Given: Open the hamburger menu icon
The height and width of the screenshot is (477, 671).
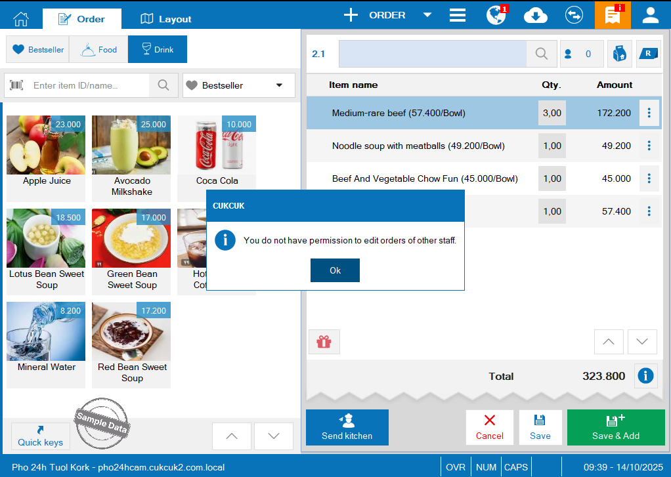Looking at the screenshot, I should (x=458, y=15).
